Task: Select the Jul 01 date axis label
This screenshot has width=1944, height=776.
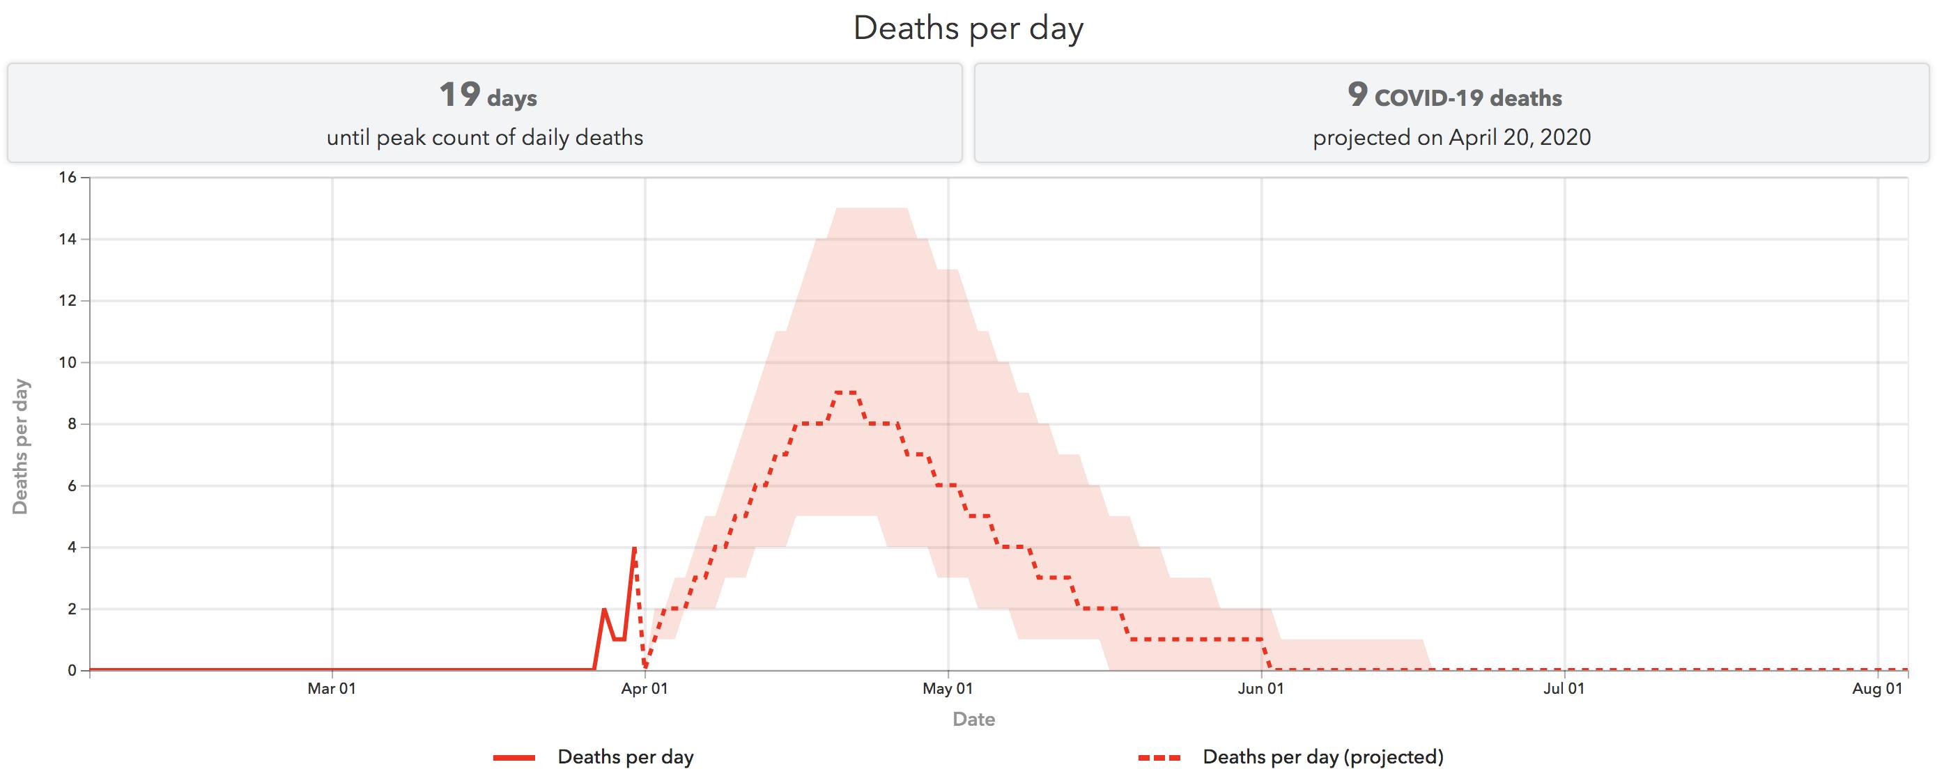Action: [x=1564, y=688]
